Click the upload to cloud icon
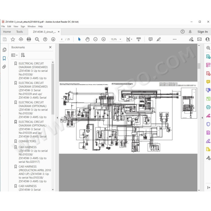 [21, 39]
